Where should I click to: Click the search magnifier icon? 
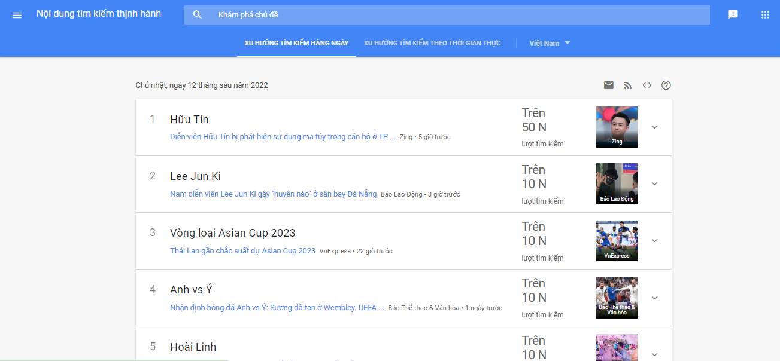[198, 14]
